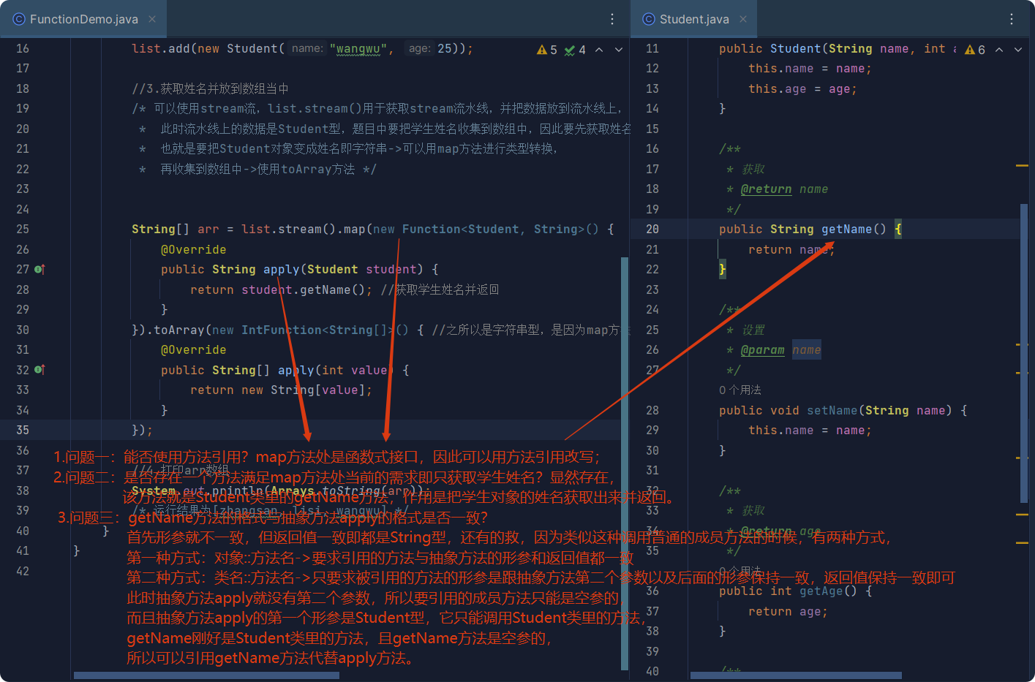The image size is (1035, 682).
Task: Click the 'getName' method name in Student.java
Action: [846, 230]
